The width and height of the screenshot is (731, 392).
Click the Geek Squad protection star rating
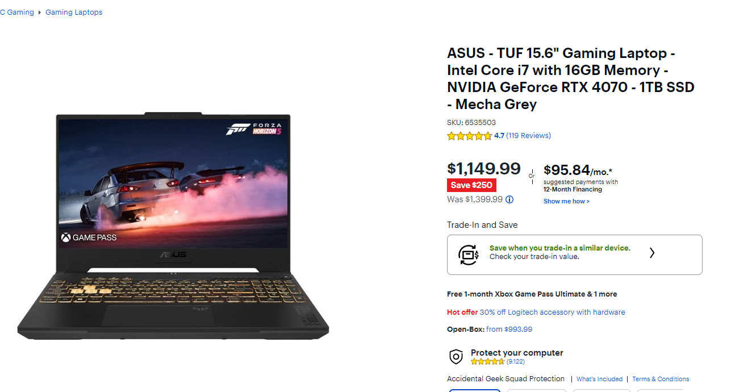coord(487,362)
